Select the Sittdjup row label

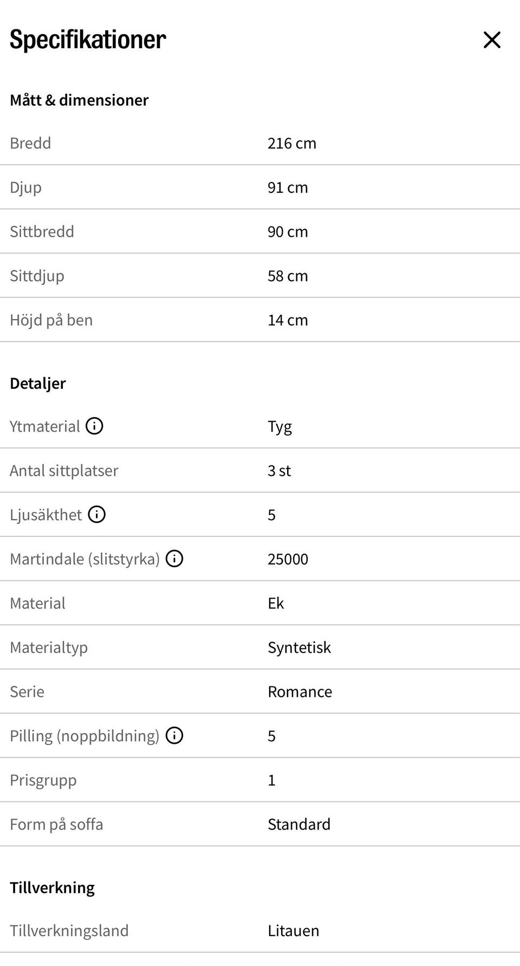37,276
